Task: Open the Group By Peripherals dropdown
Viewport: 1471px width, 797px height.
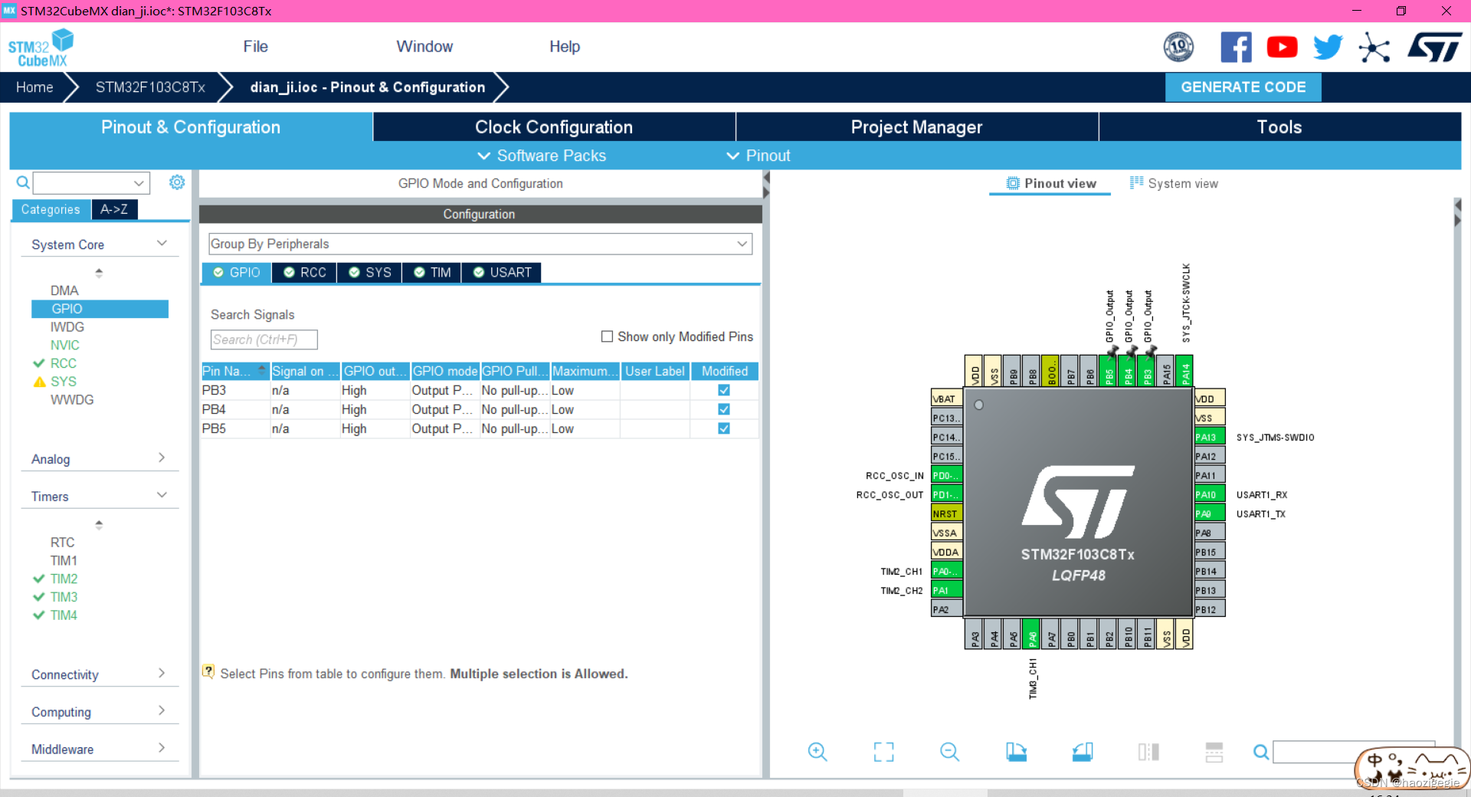Action: tap(480, 244)
